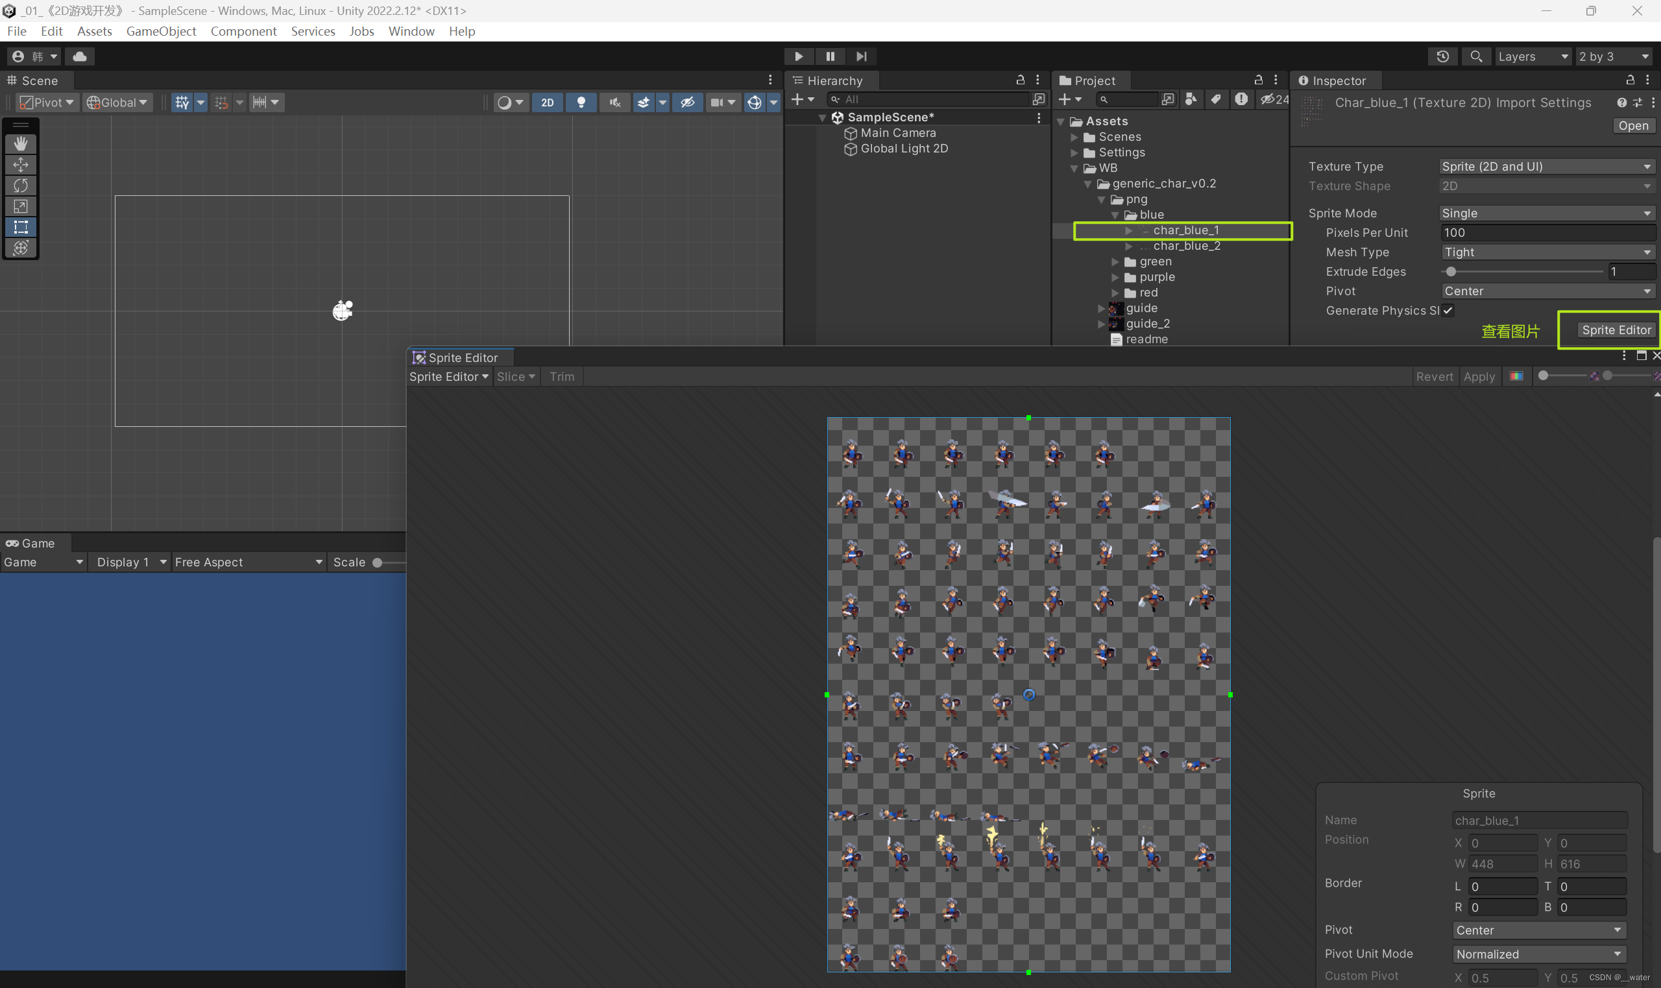The width and height of the screenshot is (1661, 988).
Task: Click the Apply button in Sprite Editor
Action: (1479, 376)
